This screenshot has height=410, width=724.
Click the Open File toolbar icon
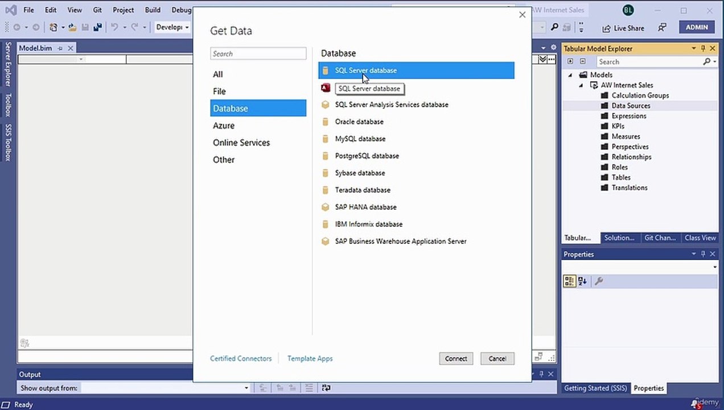pyautogui.click(x=72, y=27)
